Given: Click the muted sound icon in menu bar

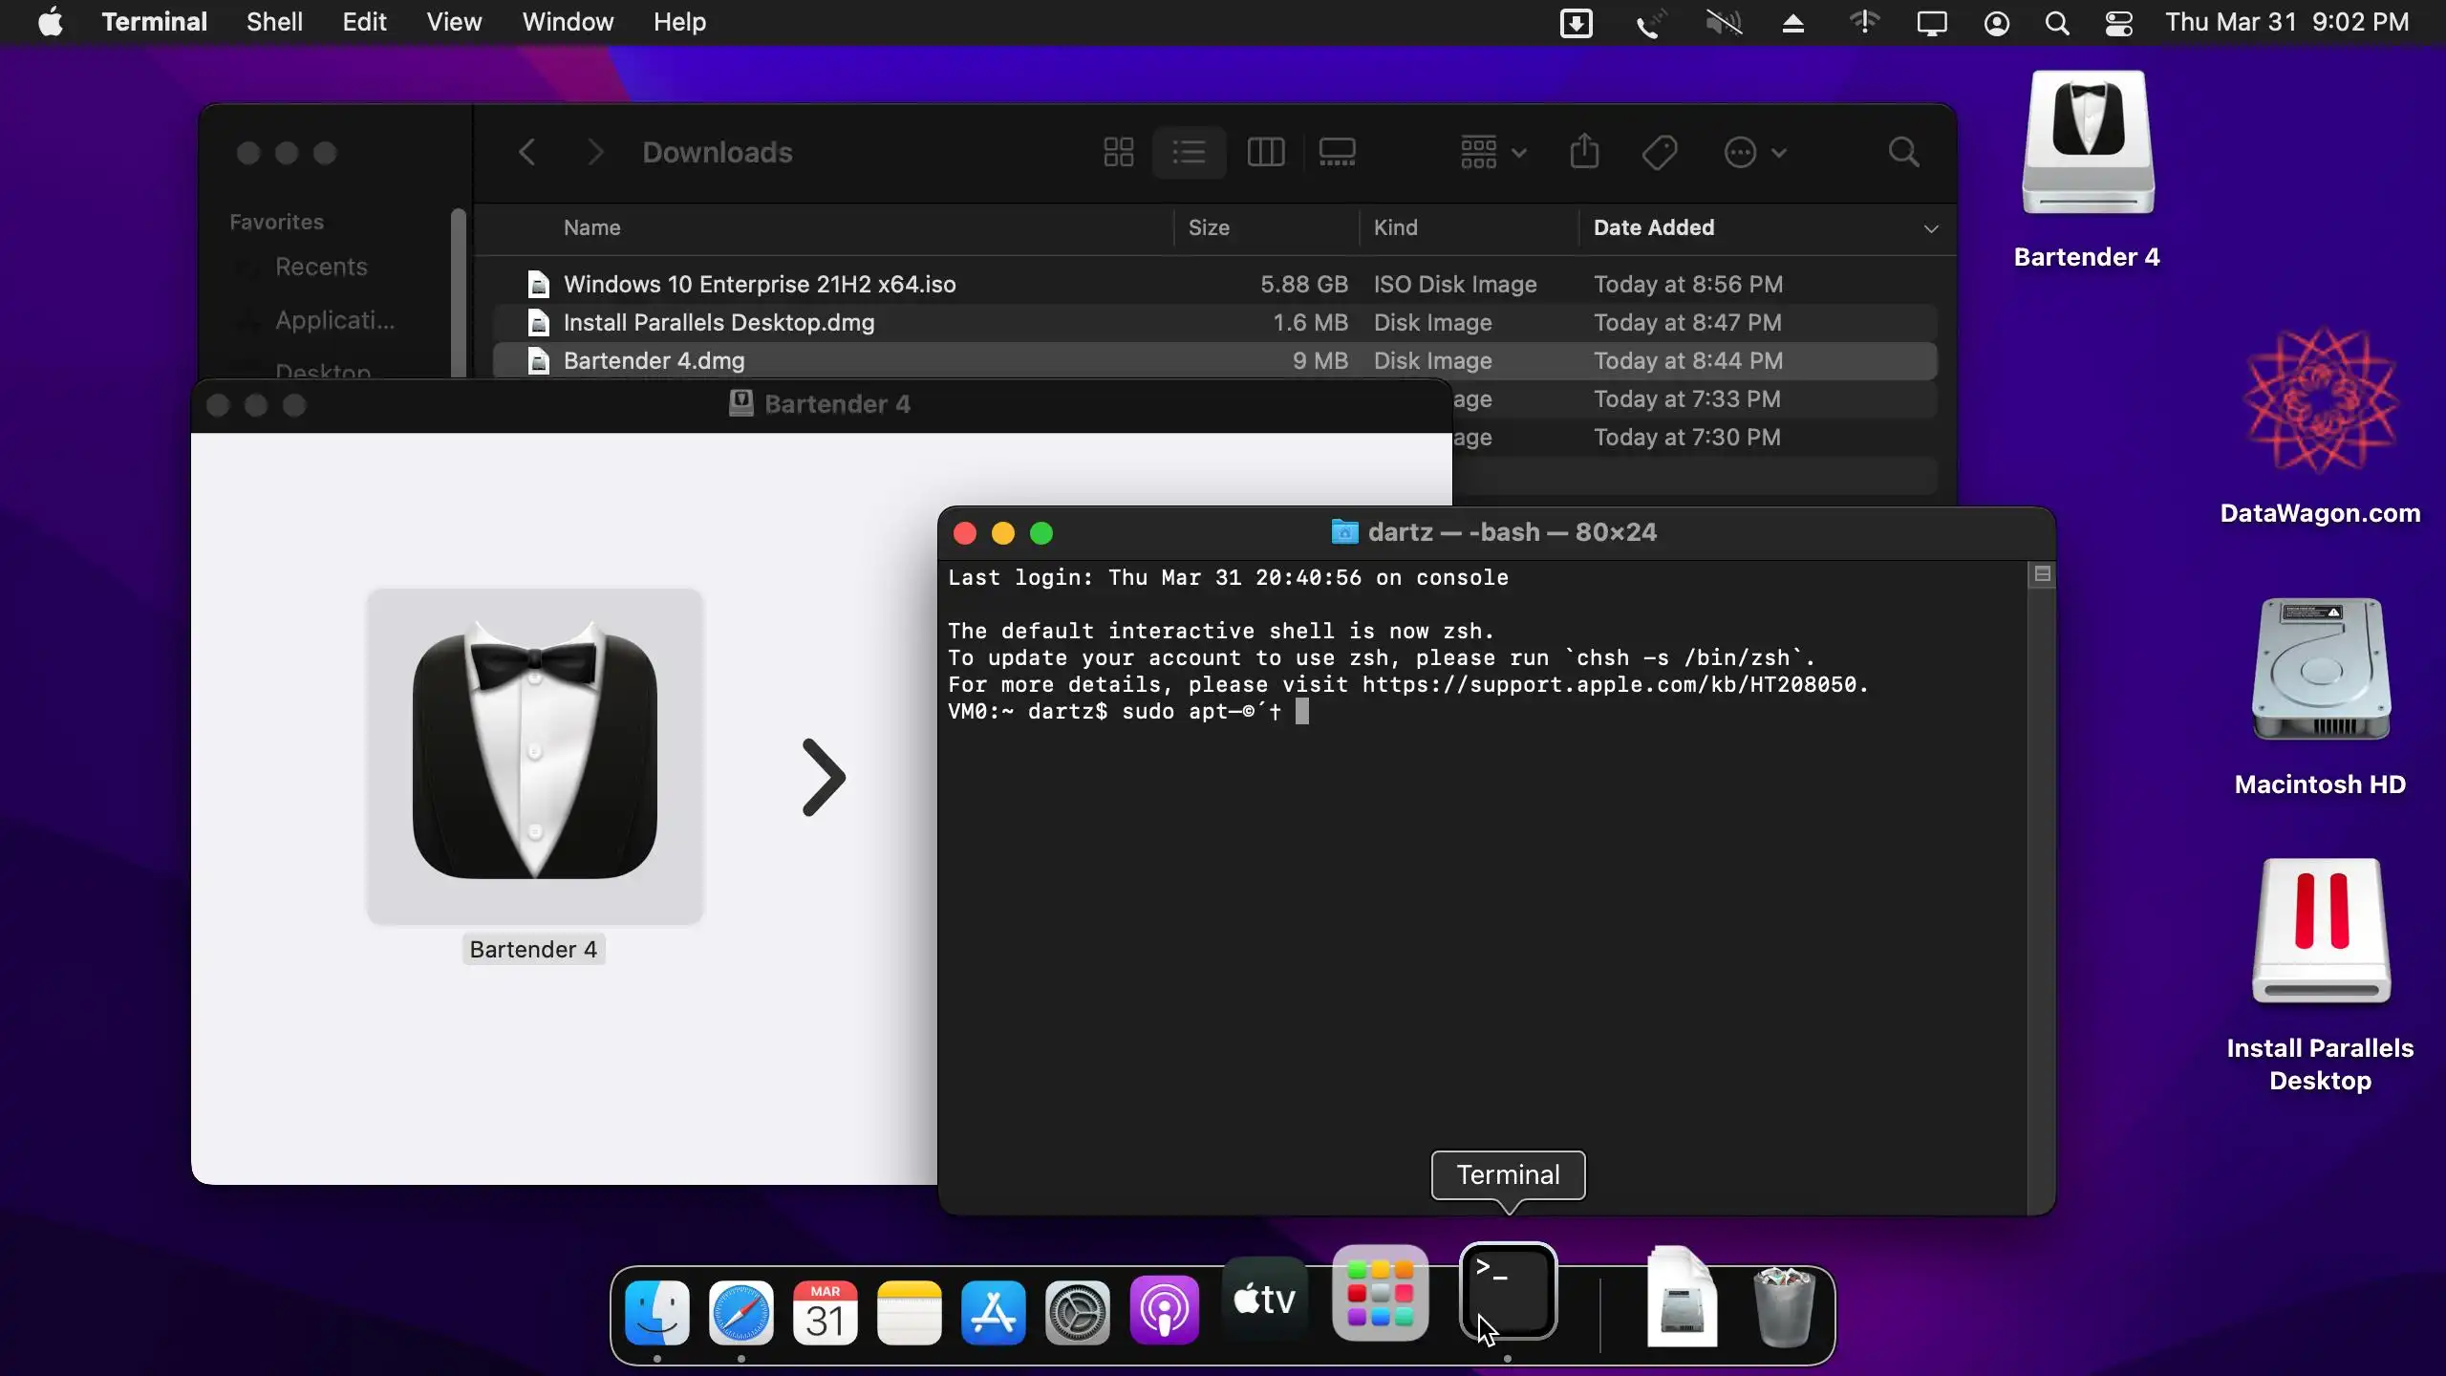Looking at the screenshot, I should click(1724, 23).
